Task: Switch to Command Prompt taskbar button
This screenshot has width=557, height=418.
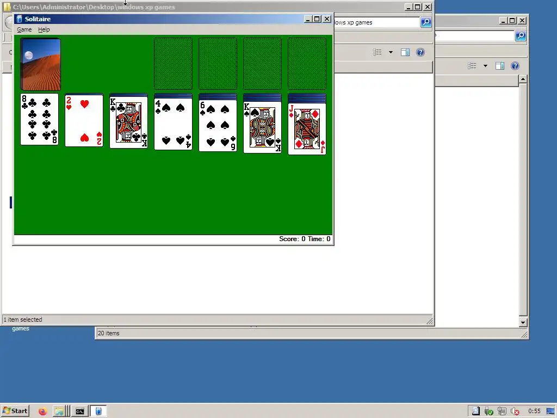Action: [80, 411]
